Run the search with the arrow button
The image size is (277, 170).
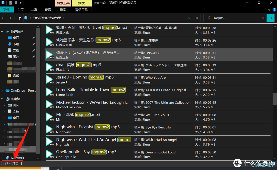271,18
